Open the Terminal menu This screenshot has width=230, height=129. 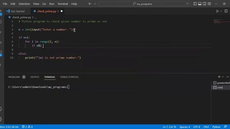[x=63, y=4]
